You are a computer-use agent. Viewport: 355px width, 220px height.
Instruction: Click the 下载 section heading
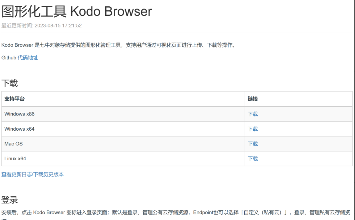point(9,83)
